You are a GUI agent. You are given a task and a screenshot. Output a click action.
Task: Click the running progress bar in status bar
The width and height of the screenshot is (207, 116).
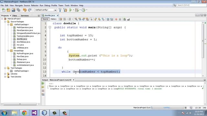168,108
